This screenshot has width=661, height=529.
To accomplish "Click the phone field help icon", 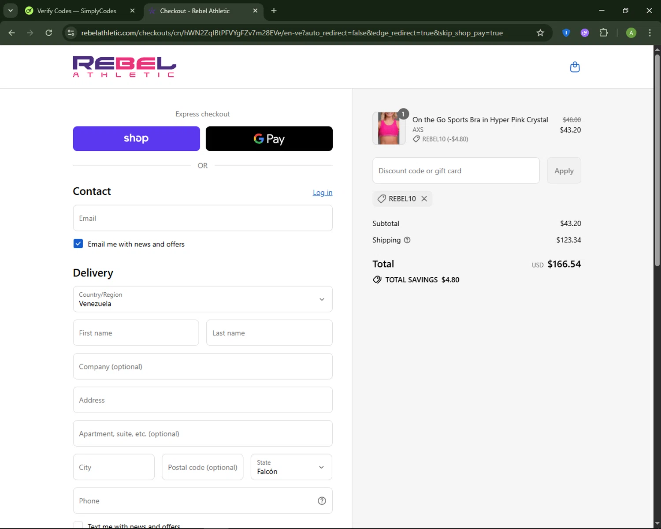I will tap(322, 501).
